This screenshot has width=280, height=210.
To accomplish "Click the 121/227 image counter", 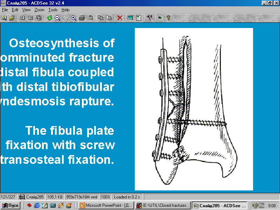I will click(8, 197).
